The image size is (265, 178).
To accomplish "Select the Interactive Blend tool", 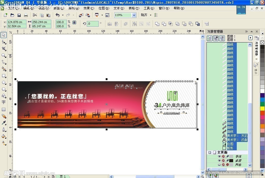I will 4,116.
